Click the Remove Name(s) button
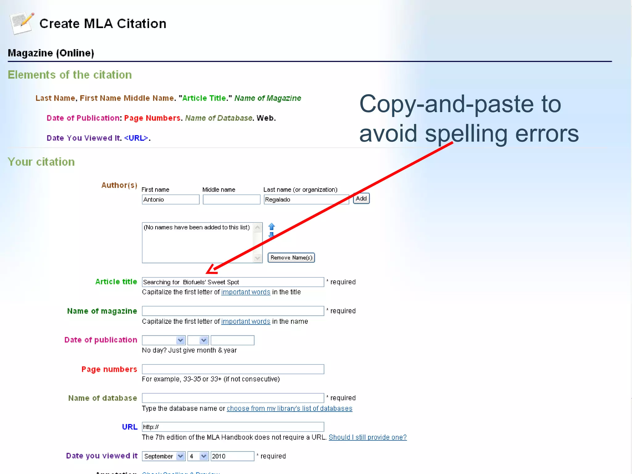Viewport: 632px width, 474px height. point(291,258)
